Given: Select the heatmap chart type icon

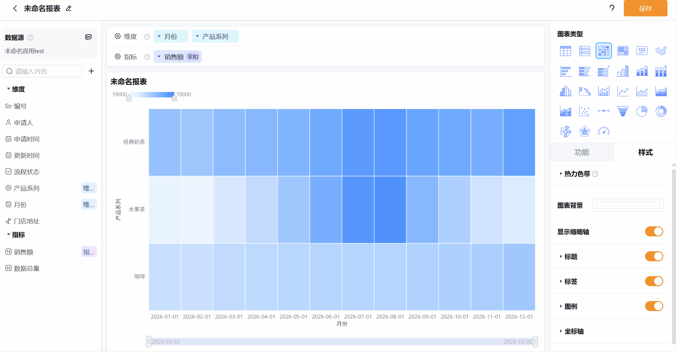Looking at the screenshot, I should click(603, 51).
